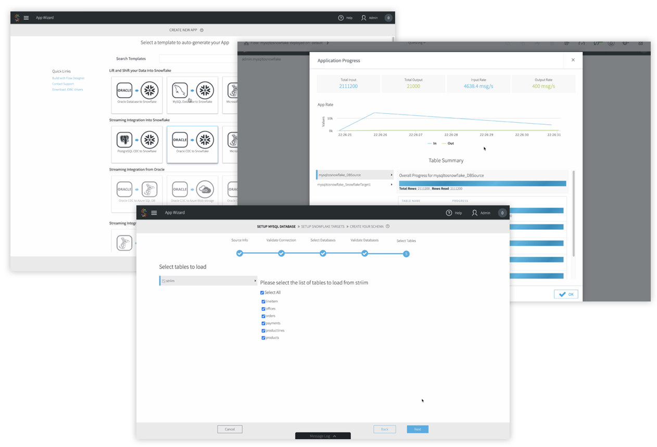Click the Output Rate value 400 msg/s

pos(544,86)
